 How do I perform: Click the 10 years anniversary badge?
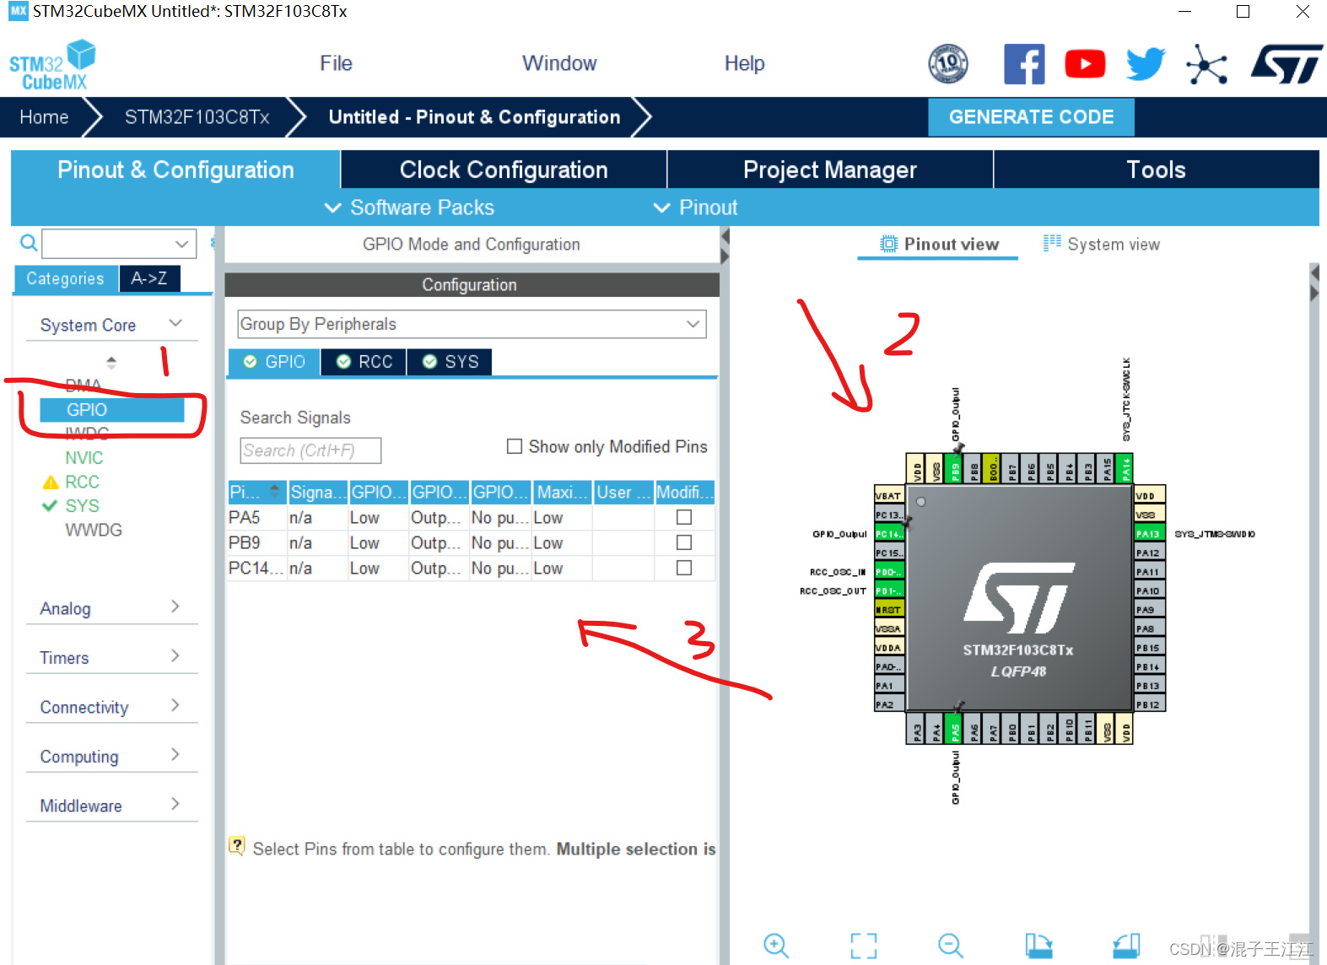click(x=948, y=63)
